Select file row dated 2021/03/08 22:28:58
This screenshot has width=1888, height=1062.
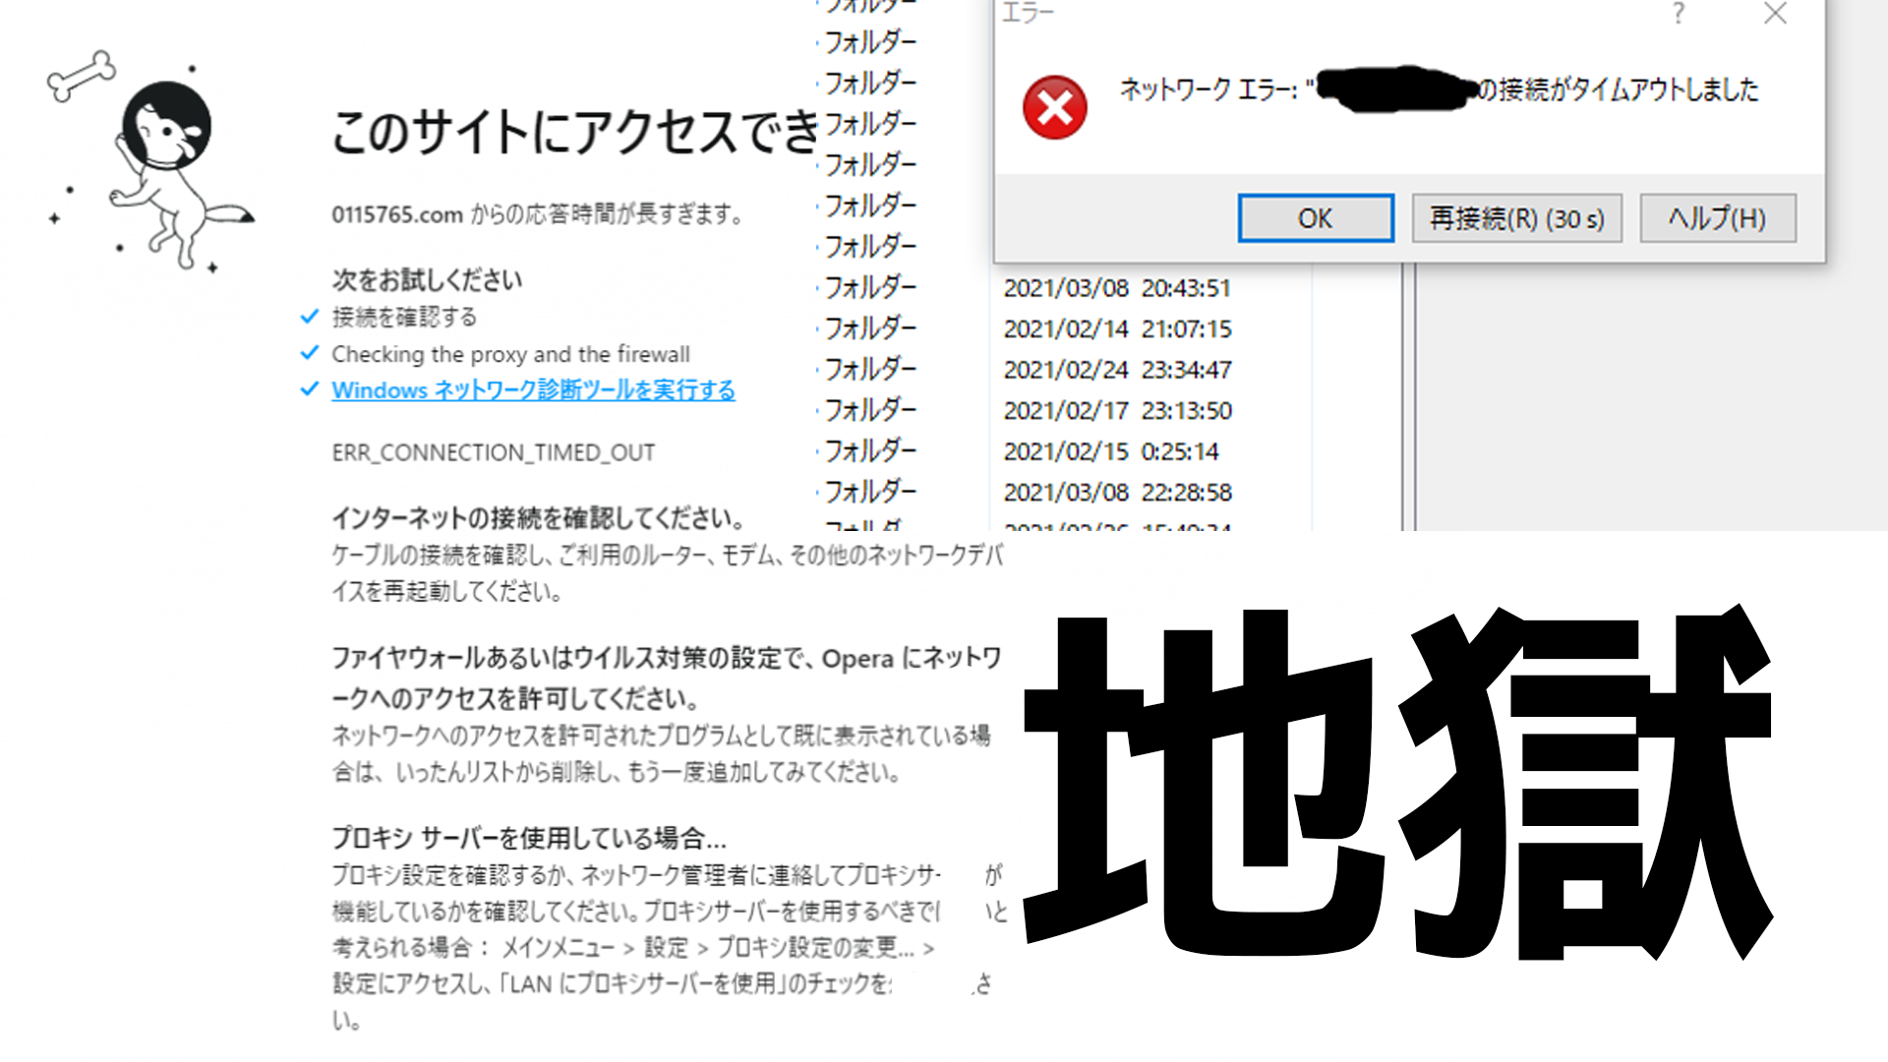coord(1117,493)
